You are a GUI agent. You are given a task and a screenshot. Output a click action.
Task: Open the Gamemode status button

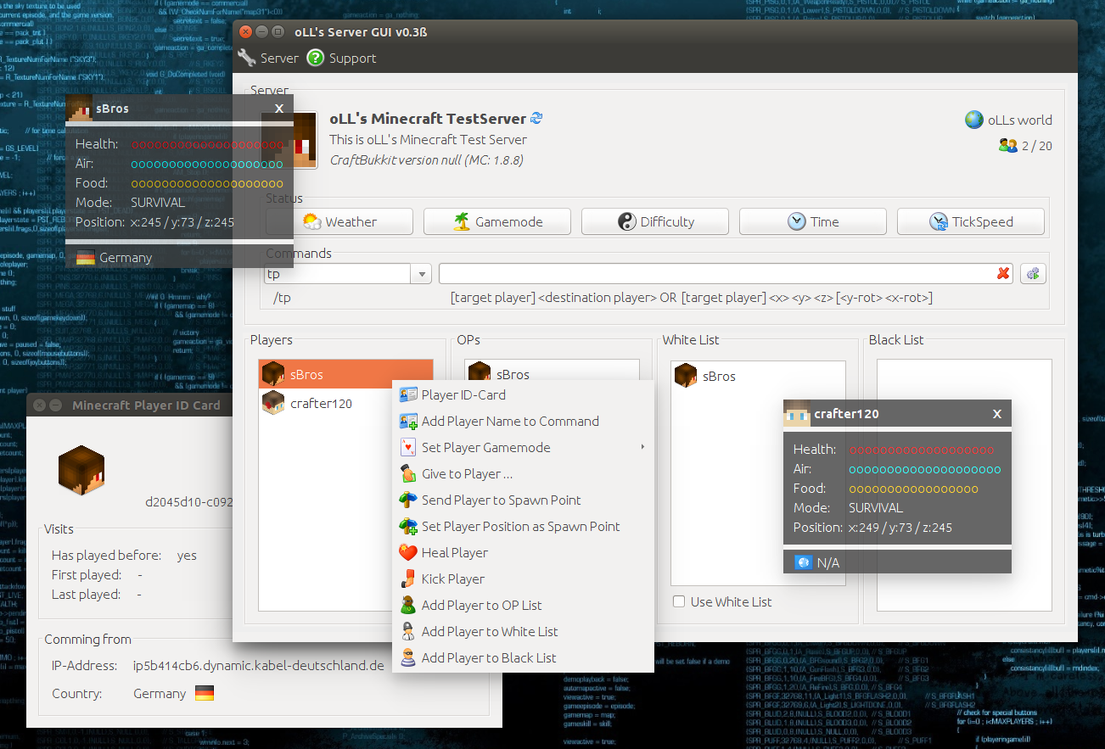click(x=497, y=221)
